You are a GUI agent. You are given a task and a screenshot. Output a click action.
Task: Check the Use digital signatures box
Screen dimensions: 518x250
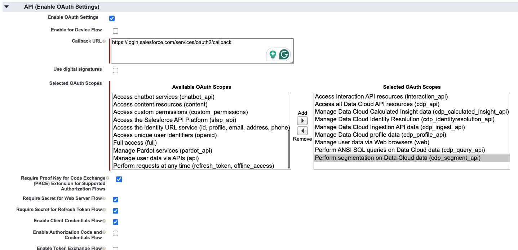115,70
